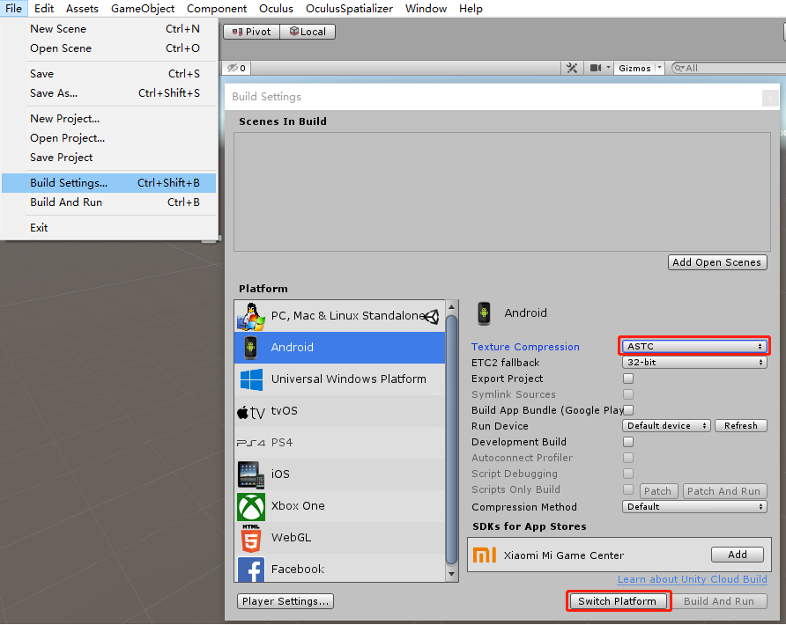Viewport: 786px width, 625px height.
Task: Open the Edit menu
Action: pos(43,9)
